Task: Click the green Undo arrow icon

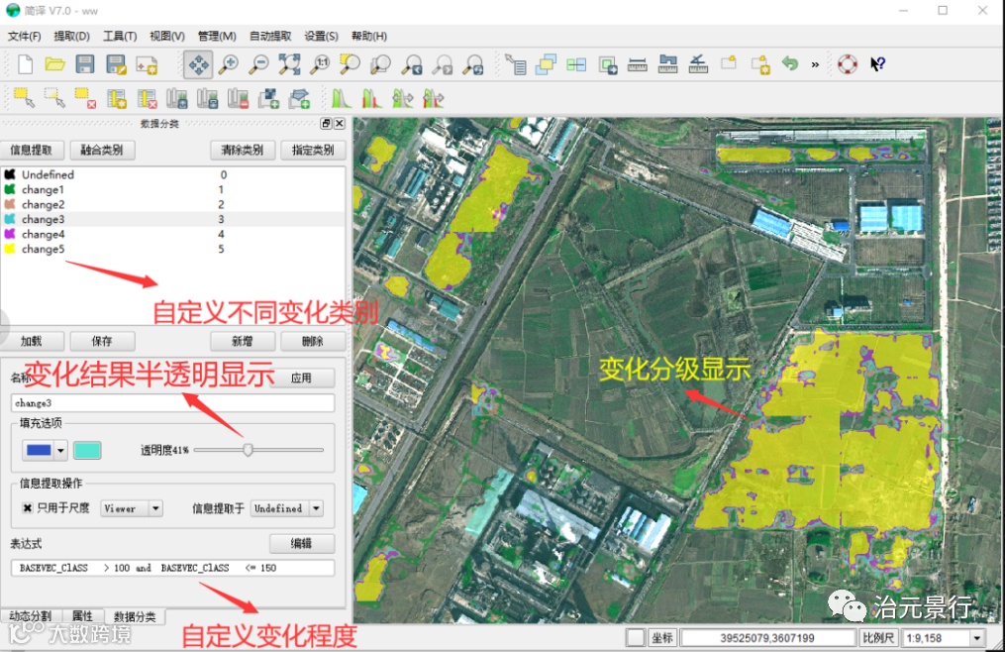Action: coord(790,63)
